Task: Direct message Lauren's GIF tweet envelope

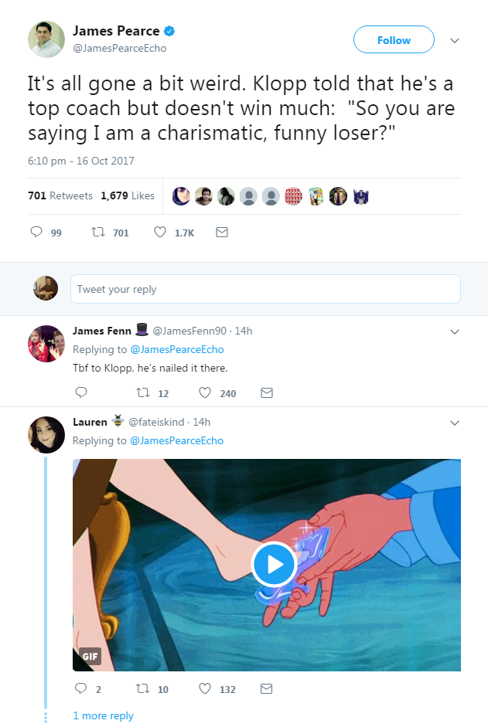Action: [x=267, y=688]
